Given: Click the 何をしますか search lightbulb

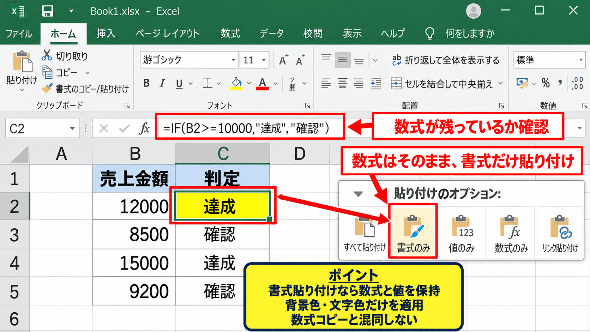Looking at the screenshot, I should pyautogui.click(x=429, y=34).
